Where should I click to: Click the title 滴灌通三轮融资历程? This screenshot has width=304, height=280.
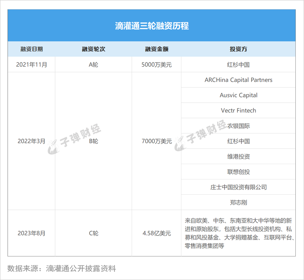pos(152,26)
